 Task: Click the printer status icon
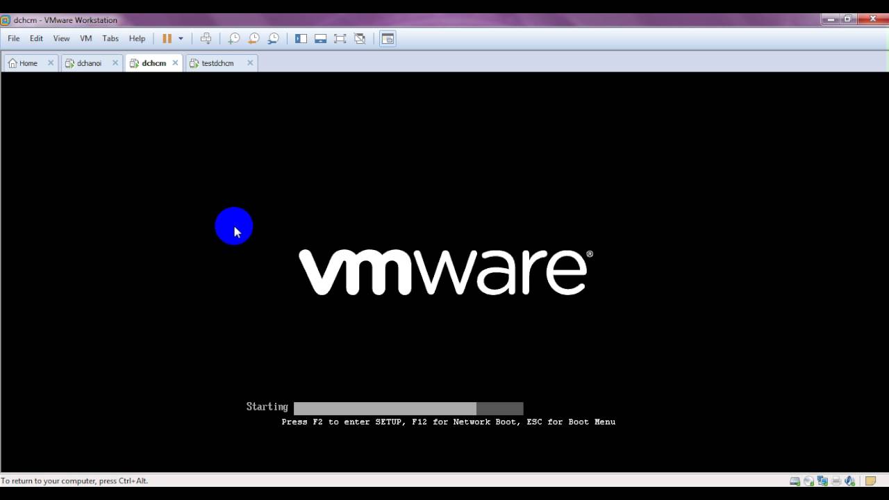[837, 481]
